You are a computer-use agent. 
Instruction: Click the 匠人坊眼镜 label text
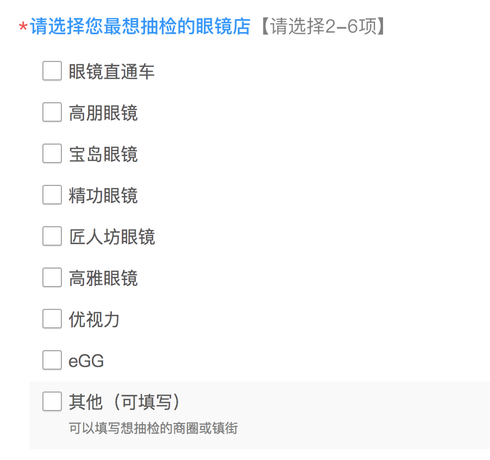[x=111, y=236]
